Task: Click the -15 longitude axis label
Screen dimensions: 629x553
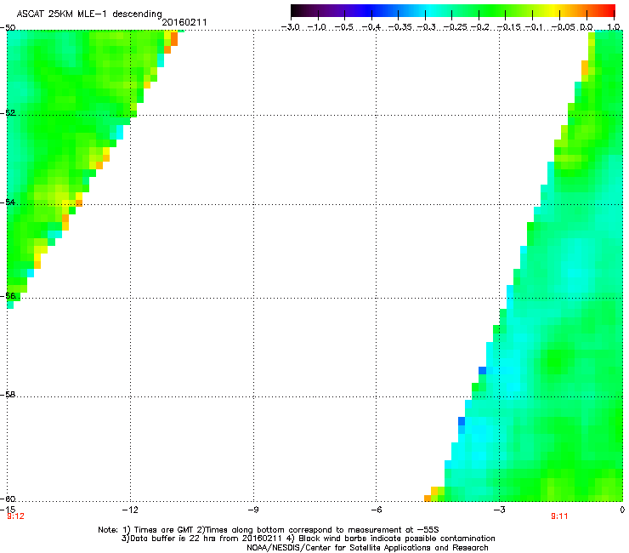Action: (7, 510)
